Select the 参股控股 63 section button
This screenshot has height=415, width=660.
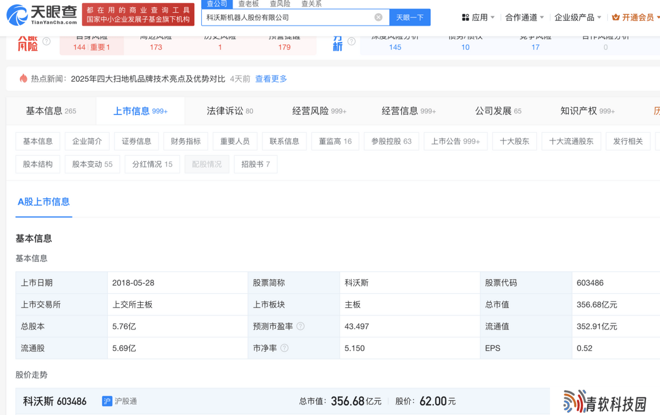pyautogui.click(x=392, y=141)
